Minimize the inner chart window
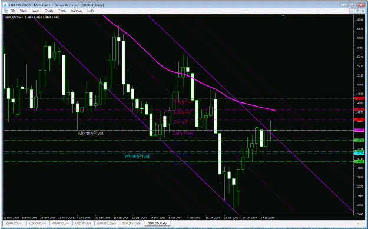 tap(352, 11)
